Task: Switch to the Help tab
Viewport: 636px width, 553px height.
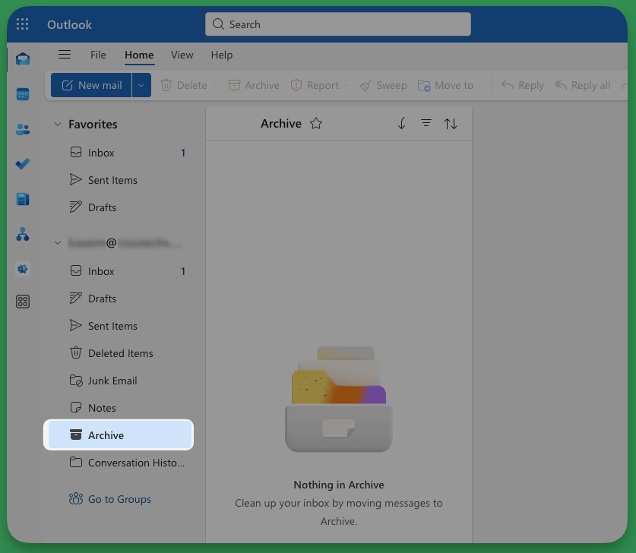Action: point(221,55)
